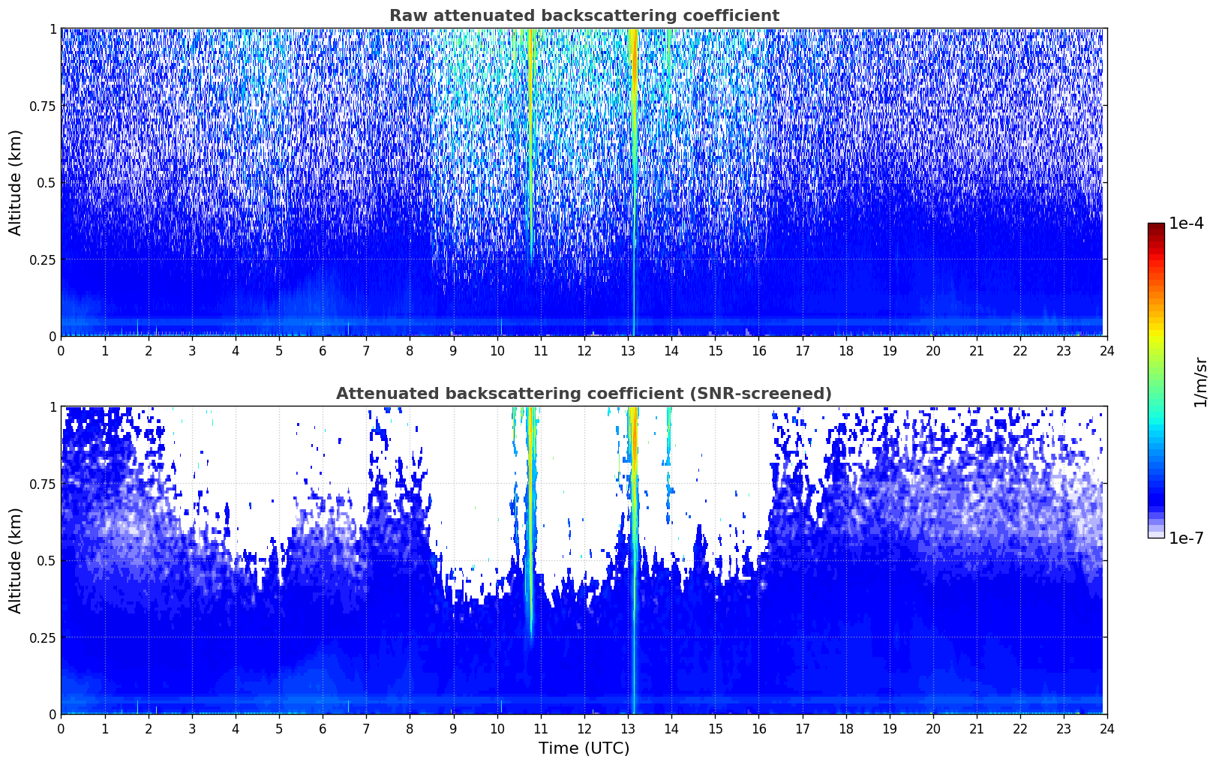Click the "13" hour tick under the raw plot
The height and width of the screenshot is (765, 1216).
pos(628,350)
